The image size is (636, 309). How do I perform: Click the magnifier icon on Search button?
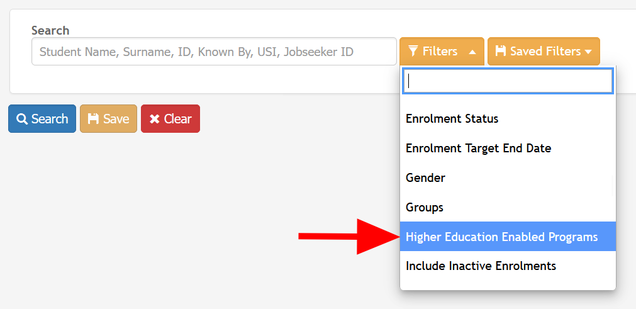coord(21,119)
